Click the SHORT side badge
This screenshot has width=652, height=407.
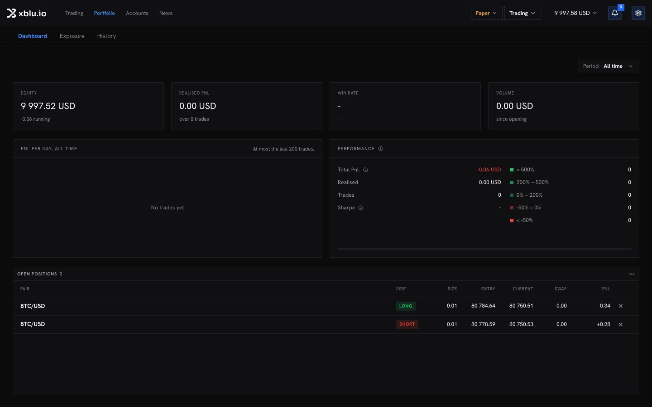coord(407,324)
